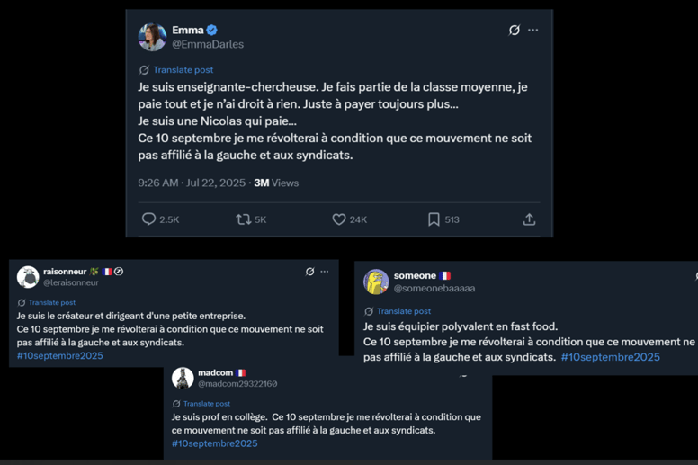698x465 pixels.
Task: Open someone's yellow profile avatar
Action: pos(376,282)
